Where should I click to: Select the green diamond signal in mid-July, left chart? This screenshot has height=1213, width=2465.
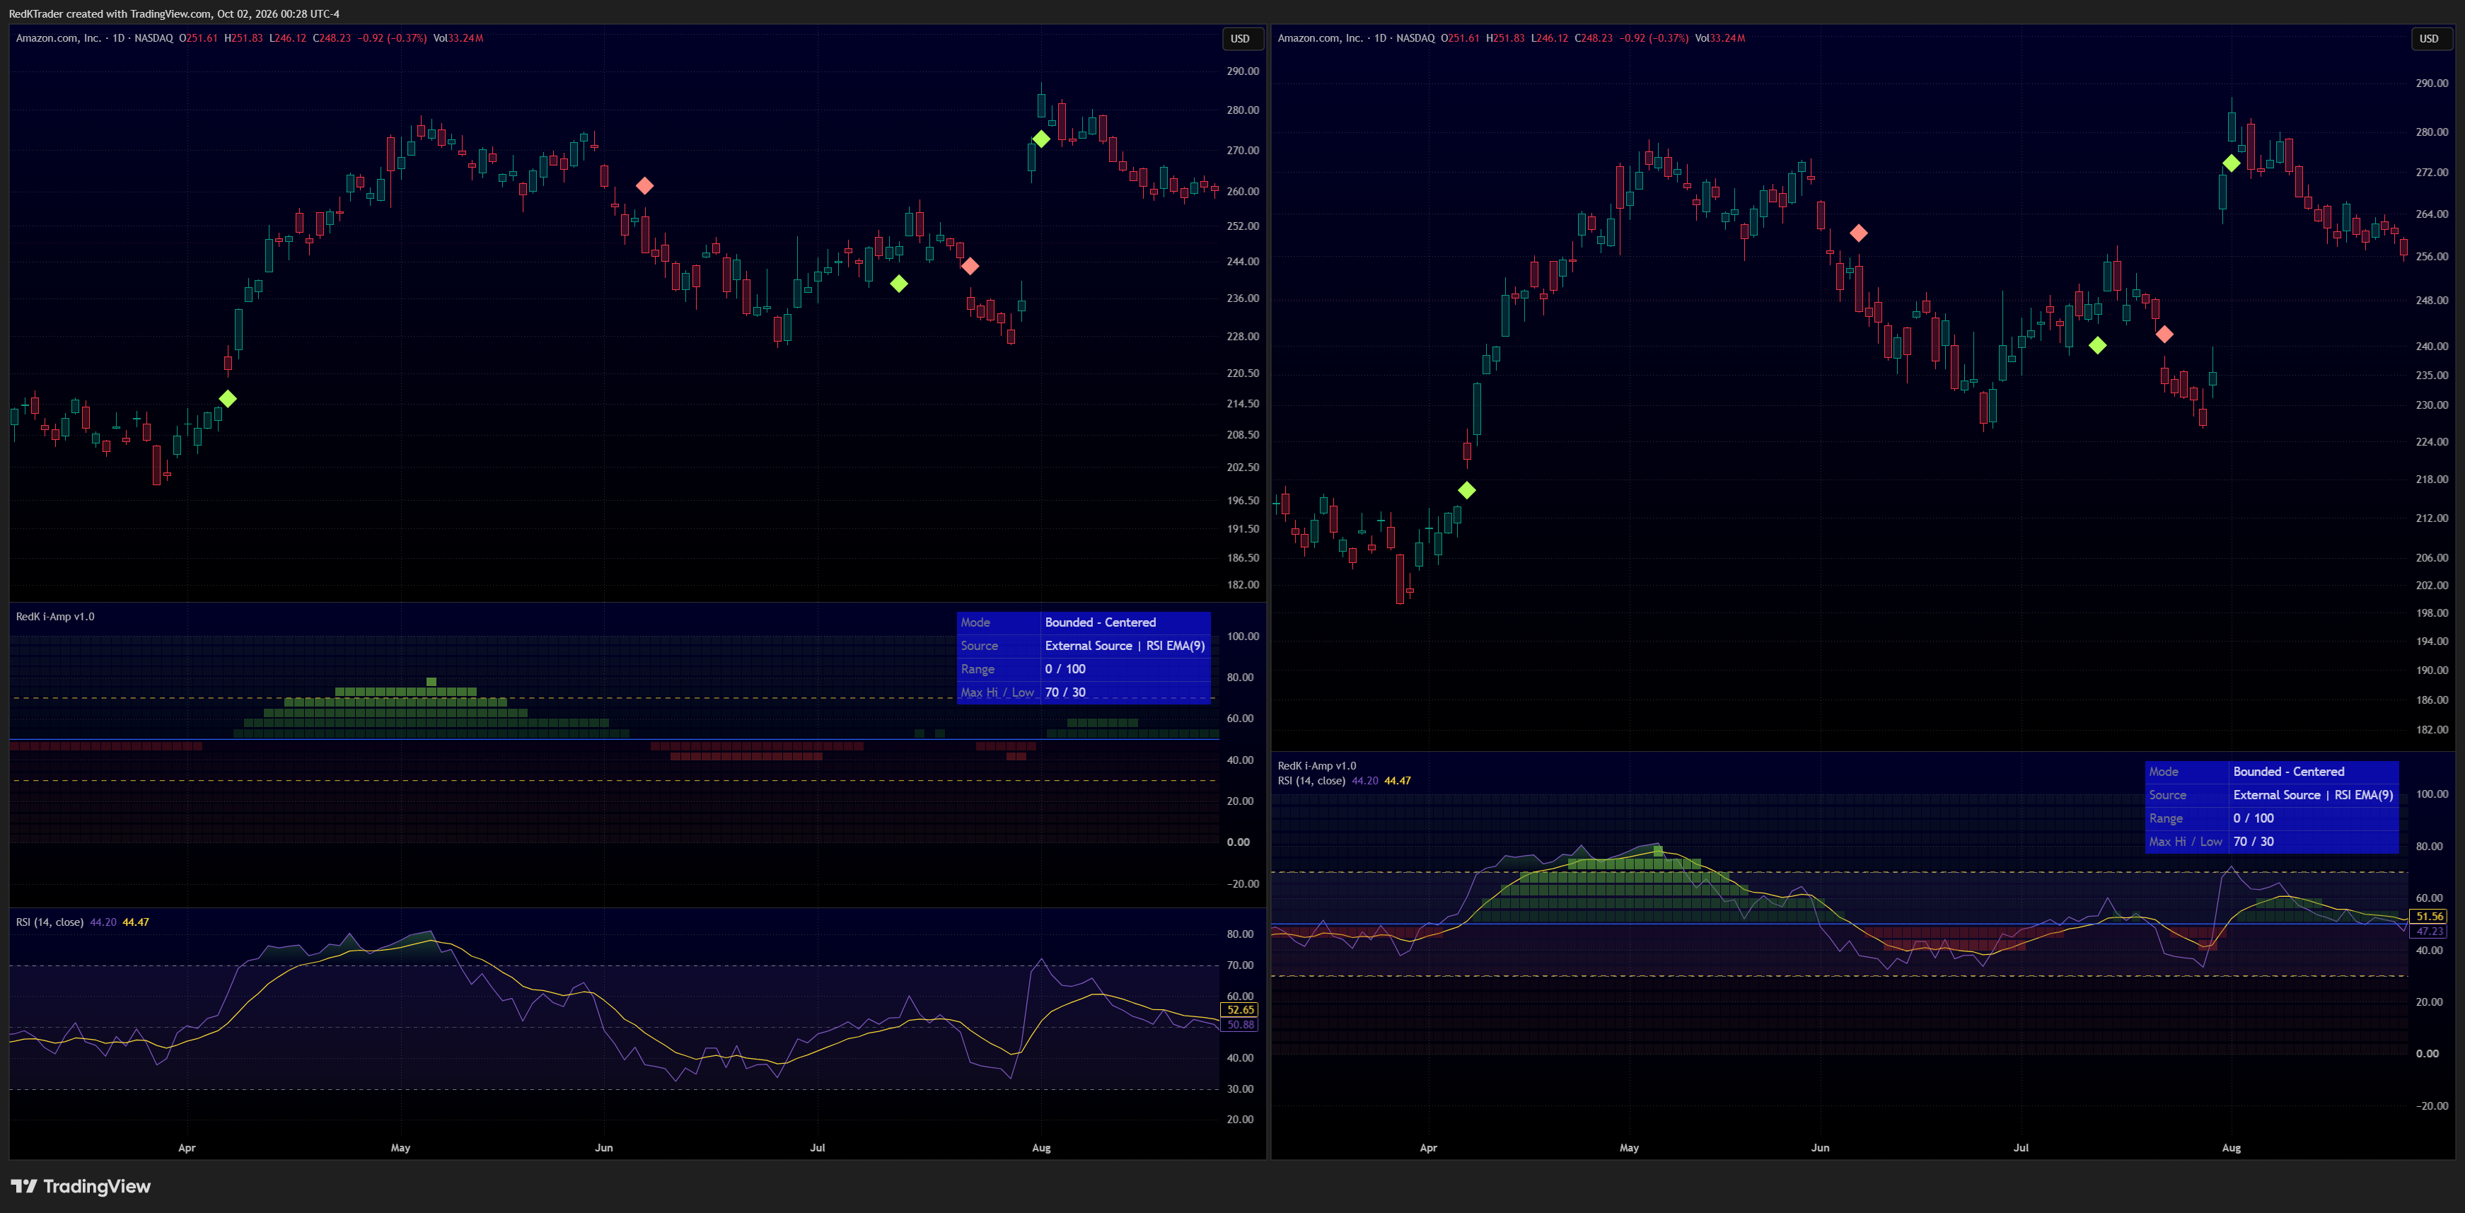pyautogui.click(x=898, y=283)
